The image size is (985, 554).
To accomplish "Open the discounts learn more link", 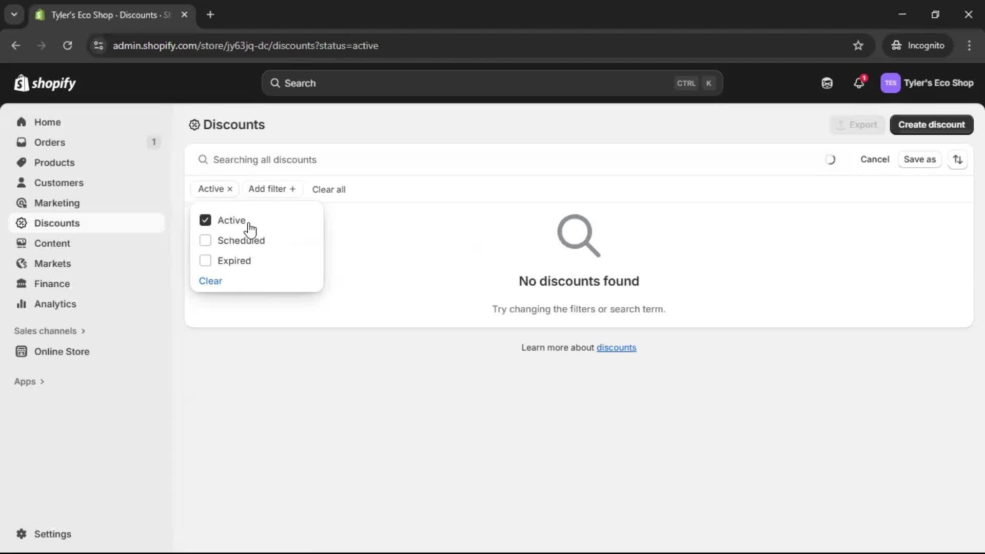I will click(x=617, y=347).
